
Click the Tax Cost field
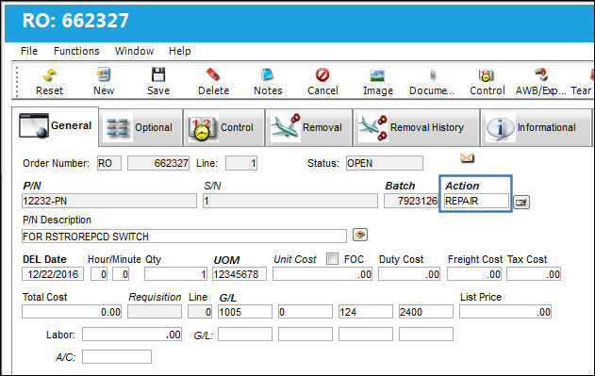click(534, 274)
